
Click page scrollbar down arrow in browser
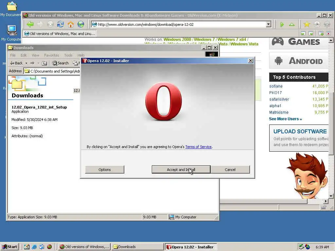pyautogui.click(x=331, y=196)
